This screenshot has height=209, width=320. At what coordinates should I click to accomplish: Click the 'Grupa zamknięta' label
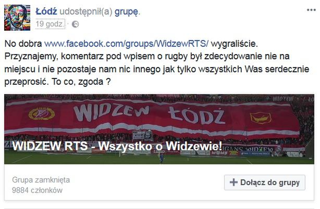(x=41, y=180)
